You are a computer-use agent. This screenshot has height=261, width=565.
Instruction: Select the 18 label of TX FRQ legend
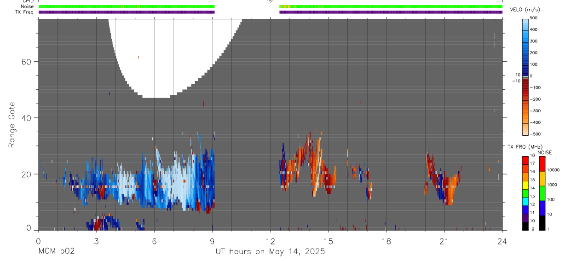(x=532, y=156)
